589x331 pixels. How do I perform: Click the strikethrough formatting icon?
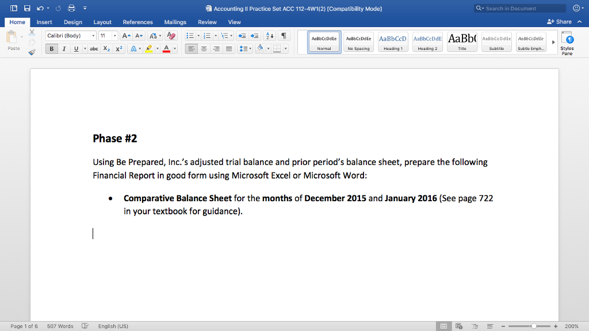click(94, 48)
